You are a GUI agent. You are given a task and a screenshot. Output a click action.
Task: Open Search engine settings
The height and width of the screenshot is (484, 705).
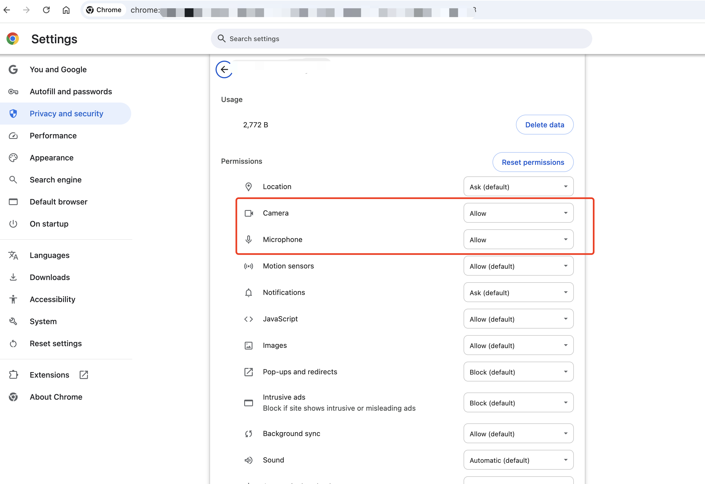point(55,180)
